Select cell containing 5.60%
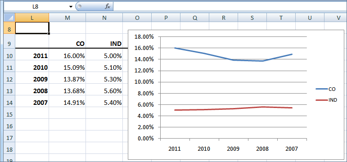The height and width of the screenshot is (162, 347). point(104,91)
